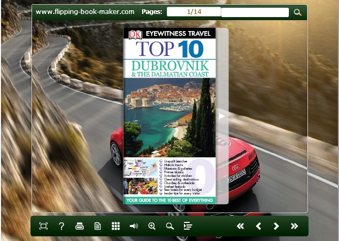Jump to first page with double-left arrows

pos(240,226)
